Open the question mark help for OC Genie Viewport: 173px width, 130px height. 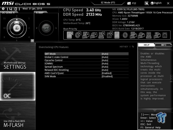point(32,41)
